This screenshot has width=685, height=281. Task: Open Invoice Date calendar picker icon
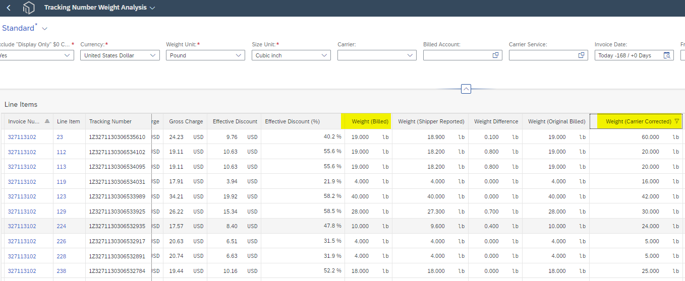pos(667,55)
